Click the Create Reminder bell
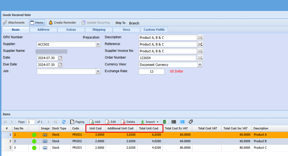This screenshot has width=288, height=156. pyautogui.click(x=51, y=23)
